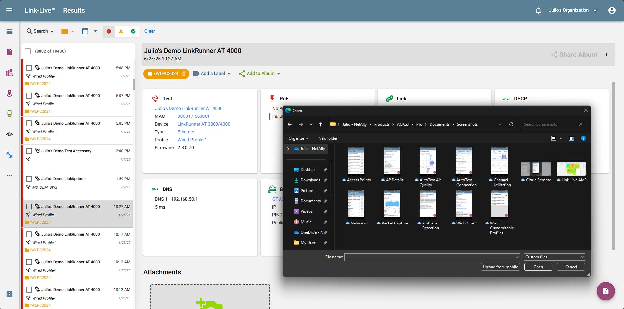Select the Wi-Fi Client screenshot thumbnail
The width and height of the screenshot is (624, 309).
[x=464, y=204]
